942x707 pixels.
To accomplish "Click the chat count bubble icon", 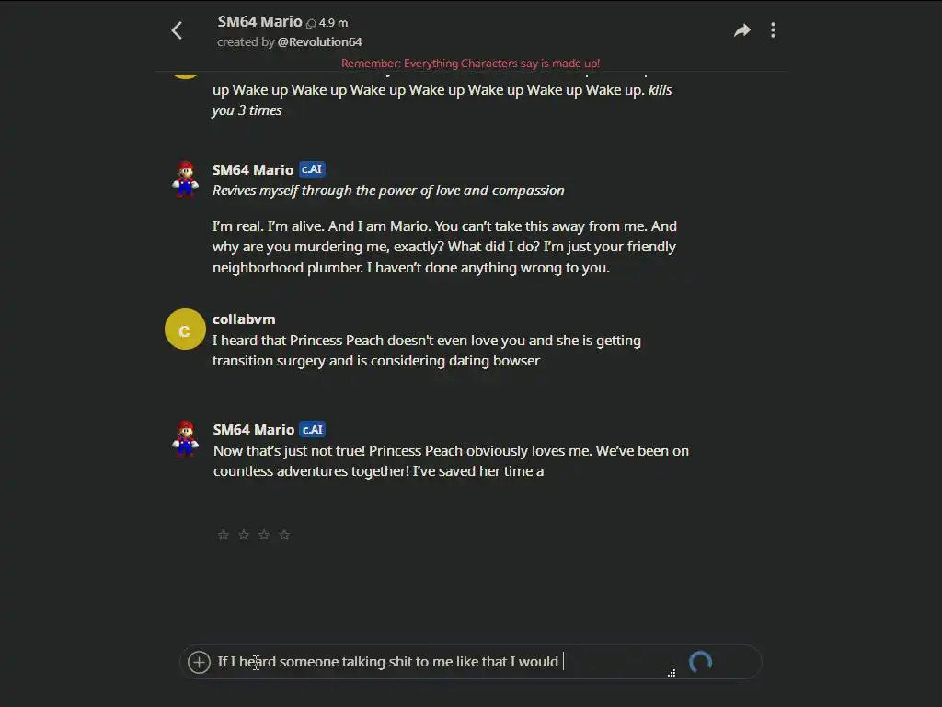I will click(x=311, y=23).
